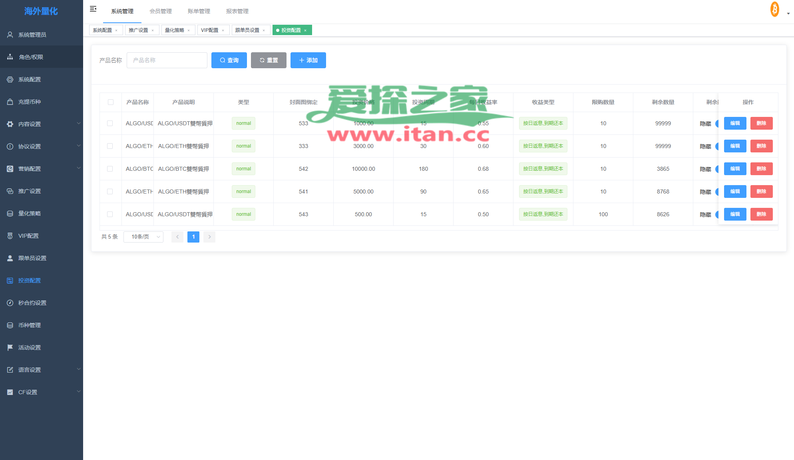Click 删除 for the 543 row
The width and height of the screenshot is (794, 460).
tap(761, 214)
